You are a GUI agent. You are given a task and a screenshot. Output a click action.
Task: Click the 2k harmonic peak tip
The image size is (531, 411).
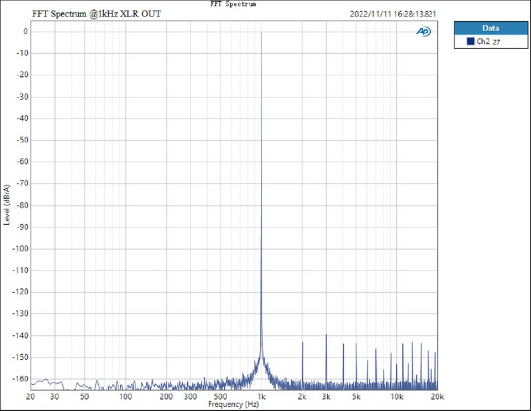point(303,342)
